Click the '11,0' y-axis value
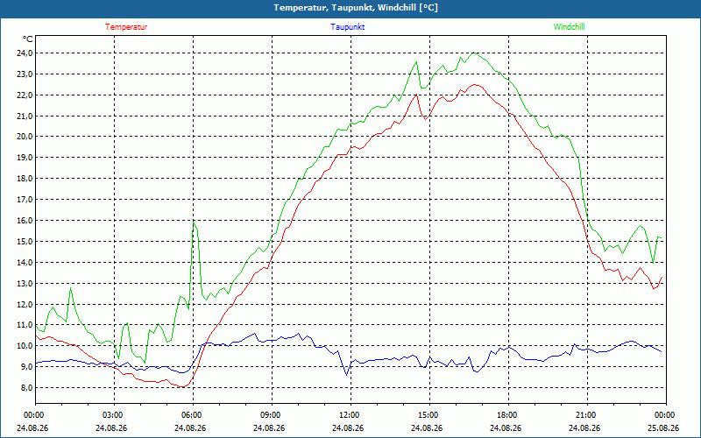701x438 pixels. pos(25,325)
